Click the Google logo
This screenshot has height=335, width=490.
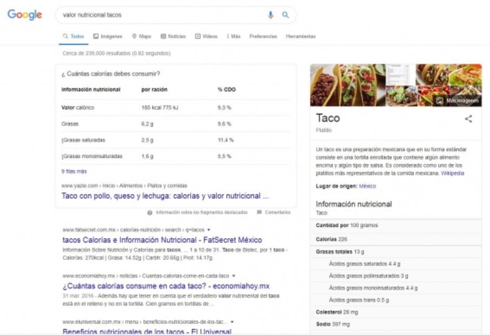(25, 15)
